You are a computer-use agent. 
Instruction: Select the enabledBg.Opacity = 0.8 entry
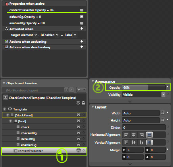pos(27,23)
